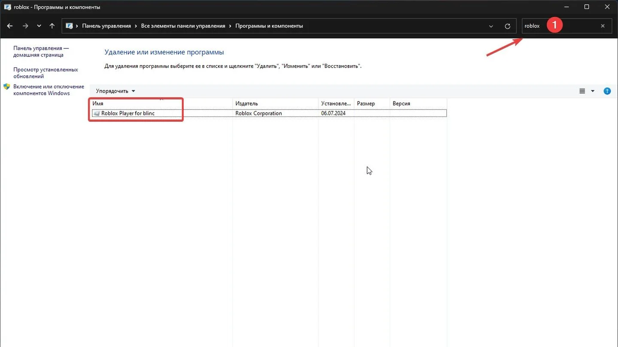Image resolution: width=618 pixels, height=347 pixels.
Task: Maximize the Programs and Features window
Action: click(x=587, y=7)
